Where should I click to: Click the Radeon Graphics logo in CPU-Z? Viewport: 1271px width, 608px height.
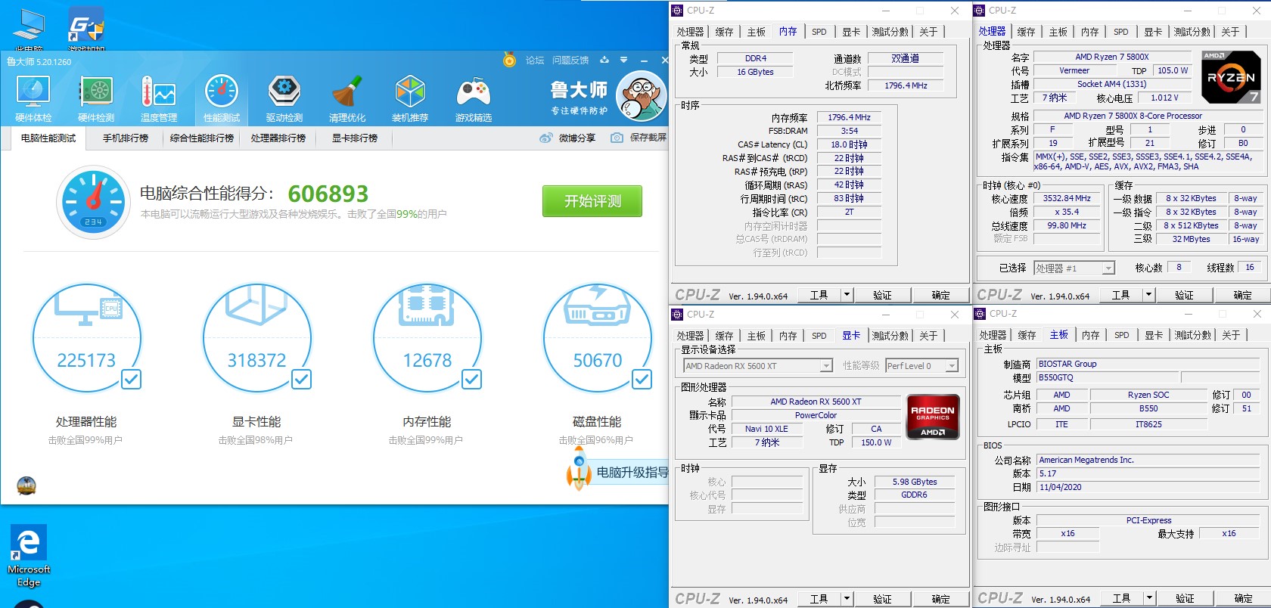[933, 417]
